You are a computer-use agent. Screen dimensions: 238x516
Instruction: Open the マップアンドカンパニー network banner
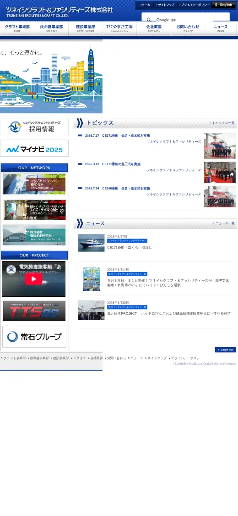(34, 184)
